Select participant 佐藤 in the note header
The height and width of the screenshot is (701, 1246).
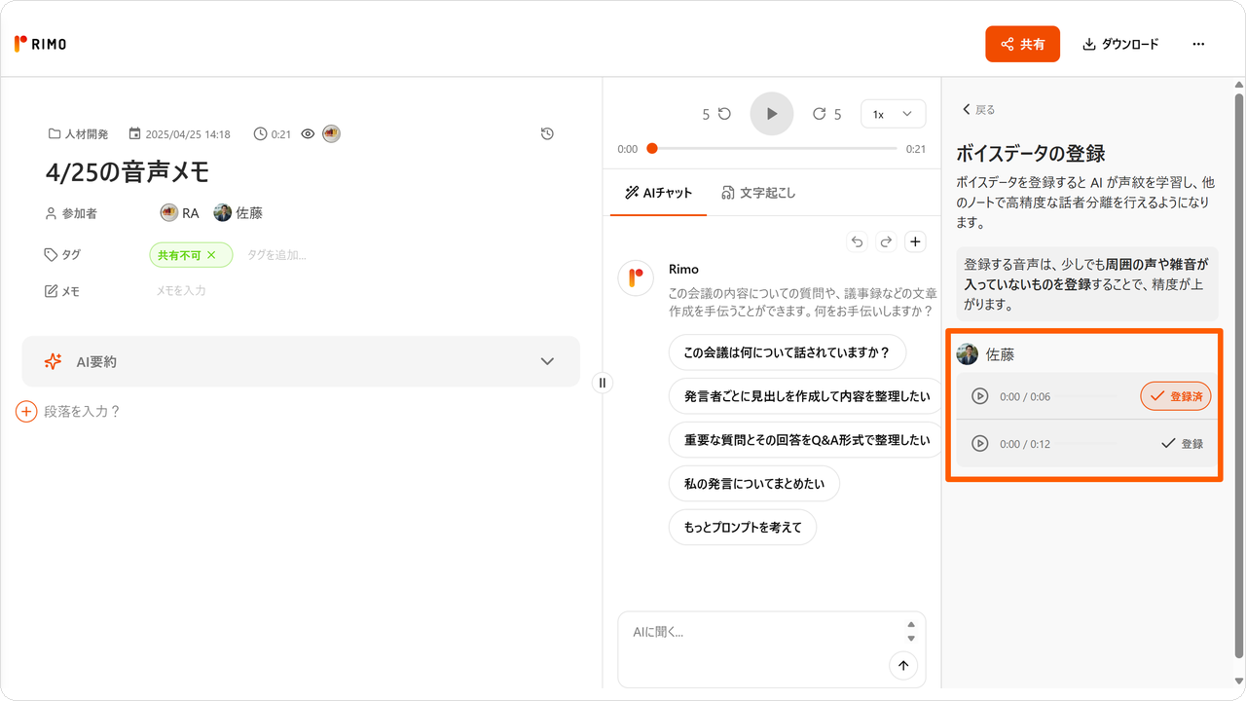(238, 213)
